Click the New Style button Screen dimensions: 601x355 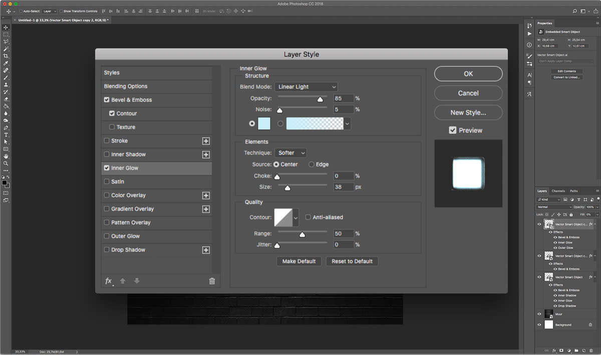[x=468, y=112]
